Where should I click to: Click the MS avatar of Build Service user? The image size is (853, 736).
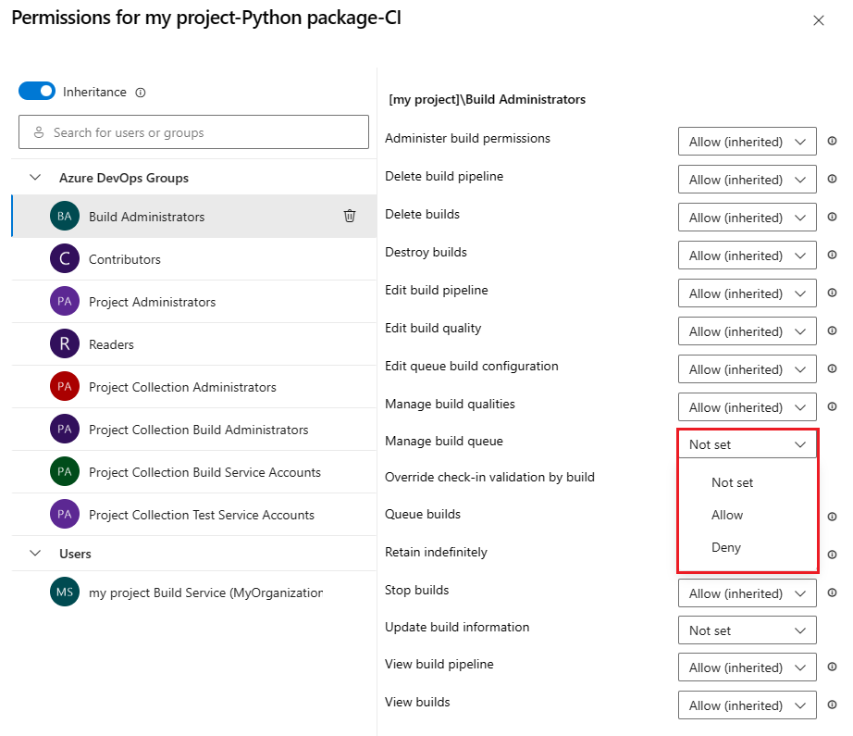pos(65,592)
